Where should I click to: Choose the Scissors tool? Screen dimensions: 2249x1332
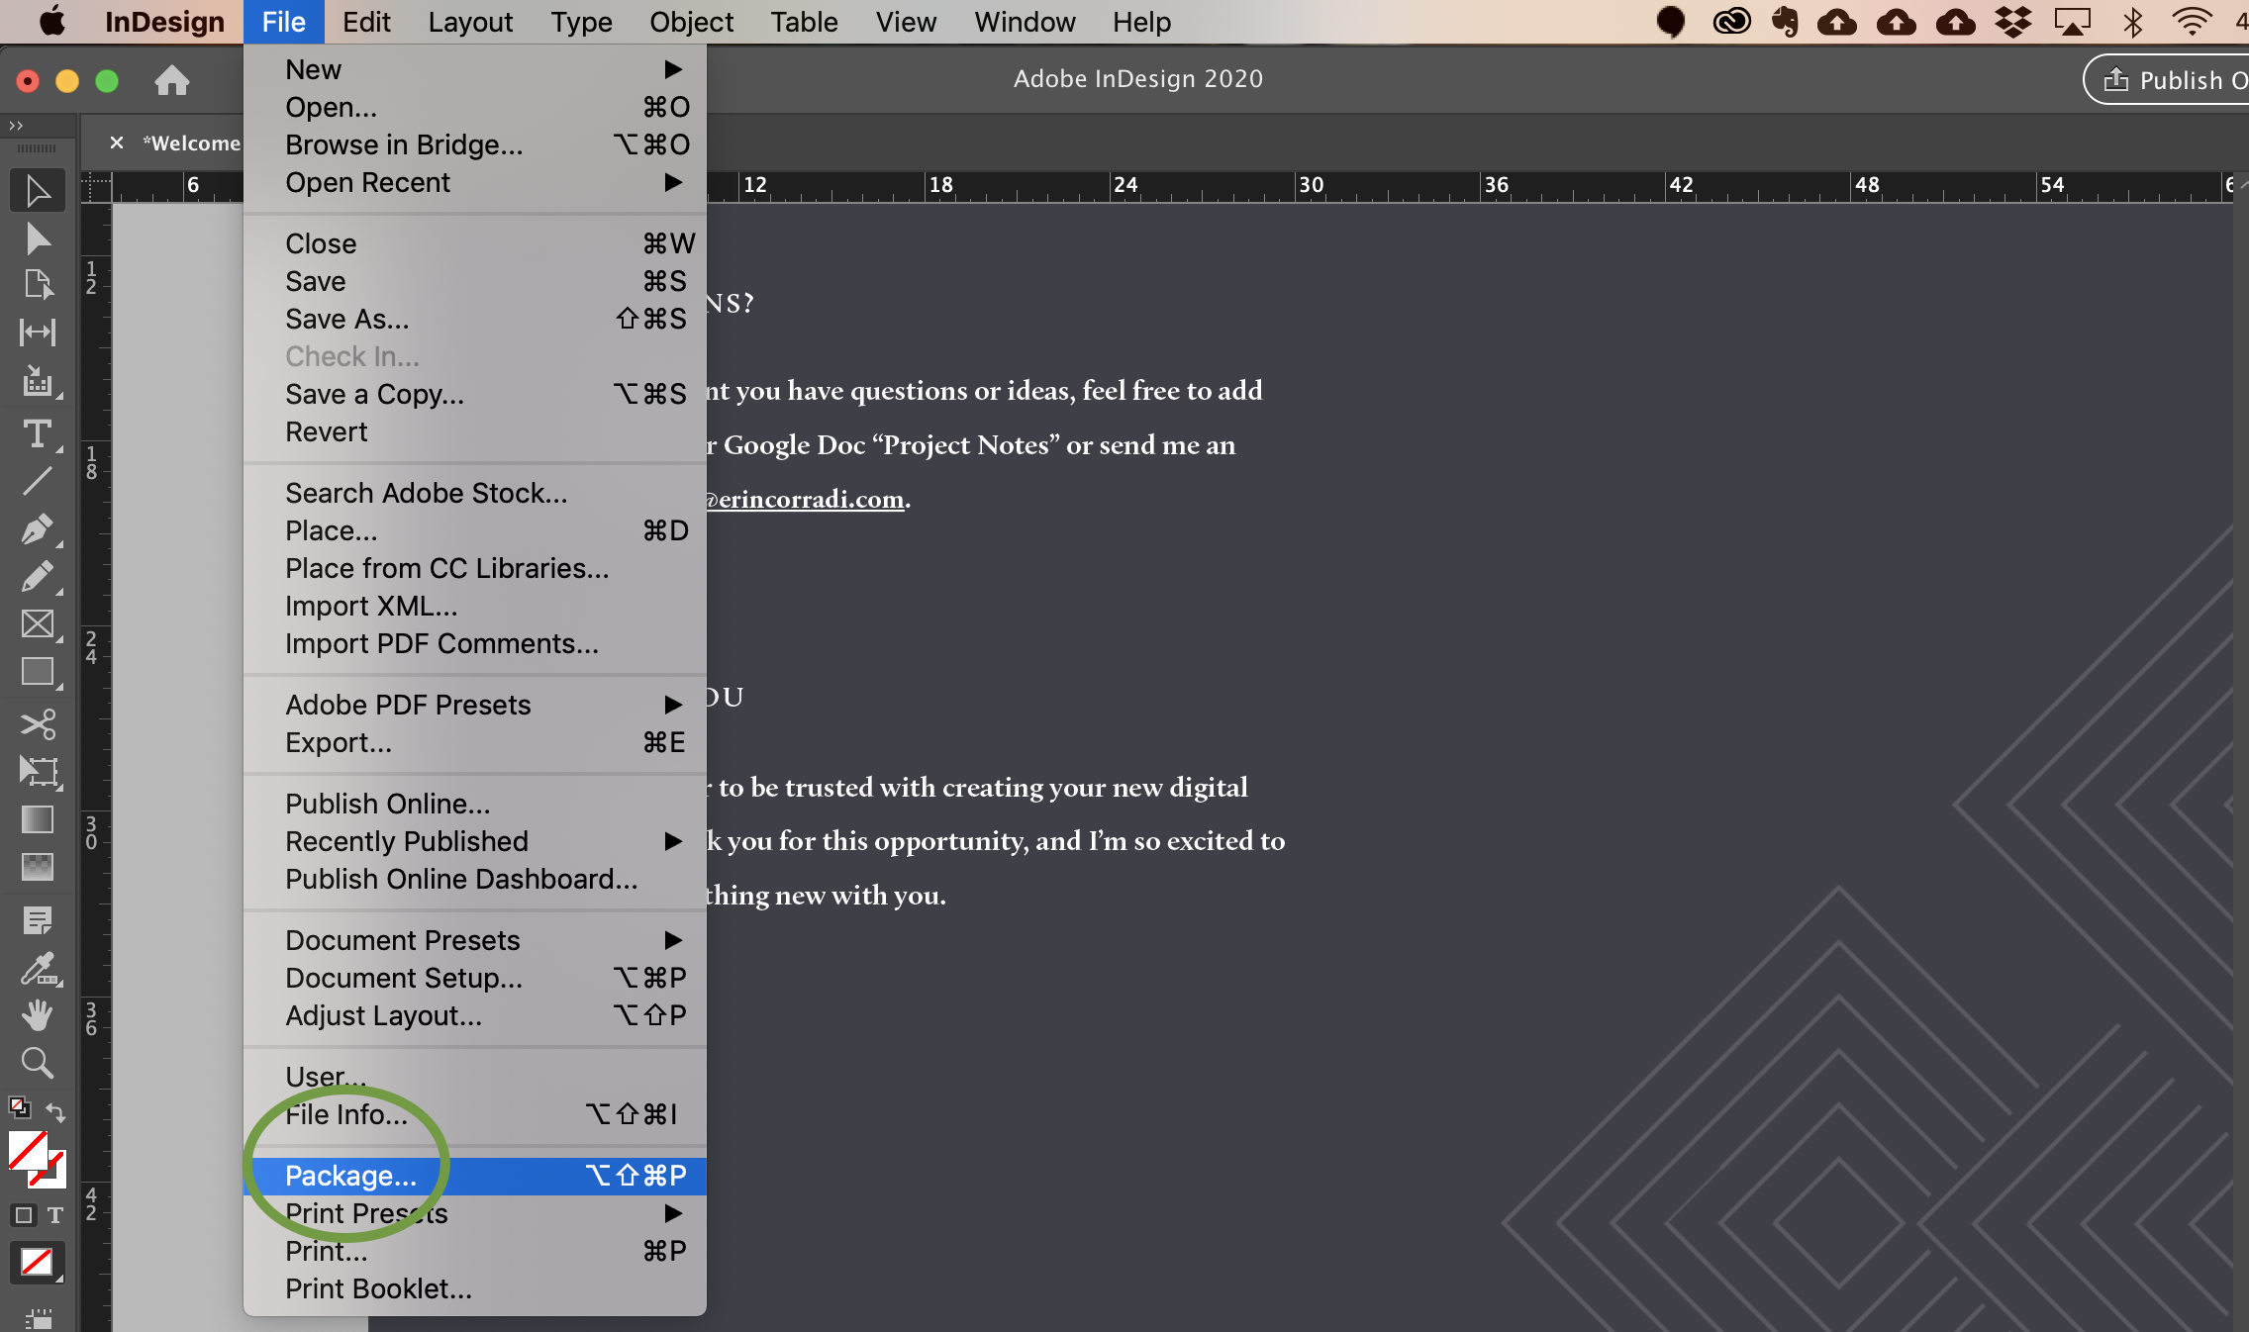tap(38, 724)
